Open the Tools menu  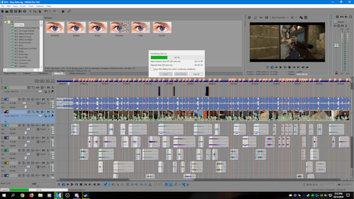31,6
